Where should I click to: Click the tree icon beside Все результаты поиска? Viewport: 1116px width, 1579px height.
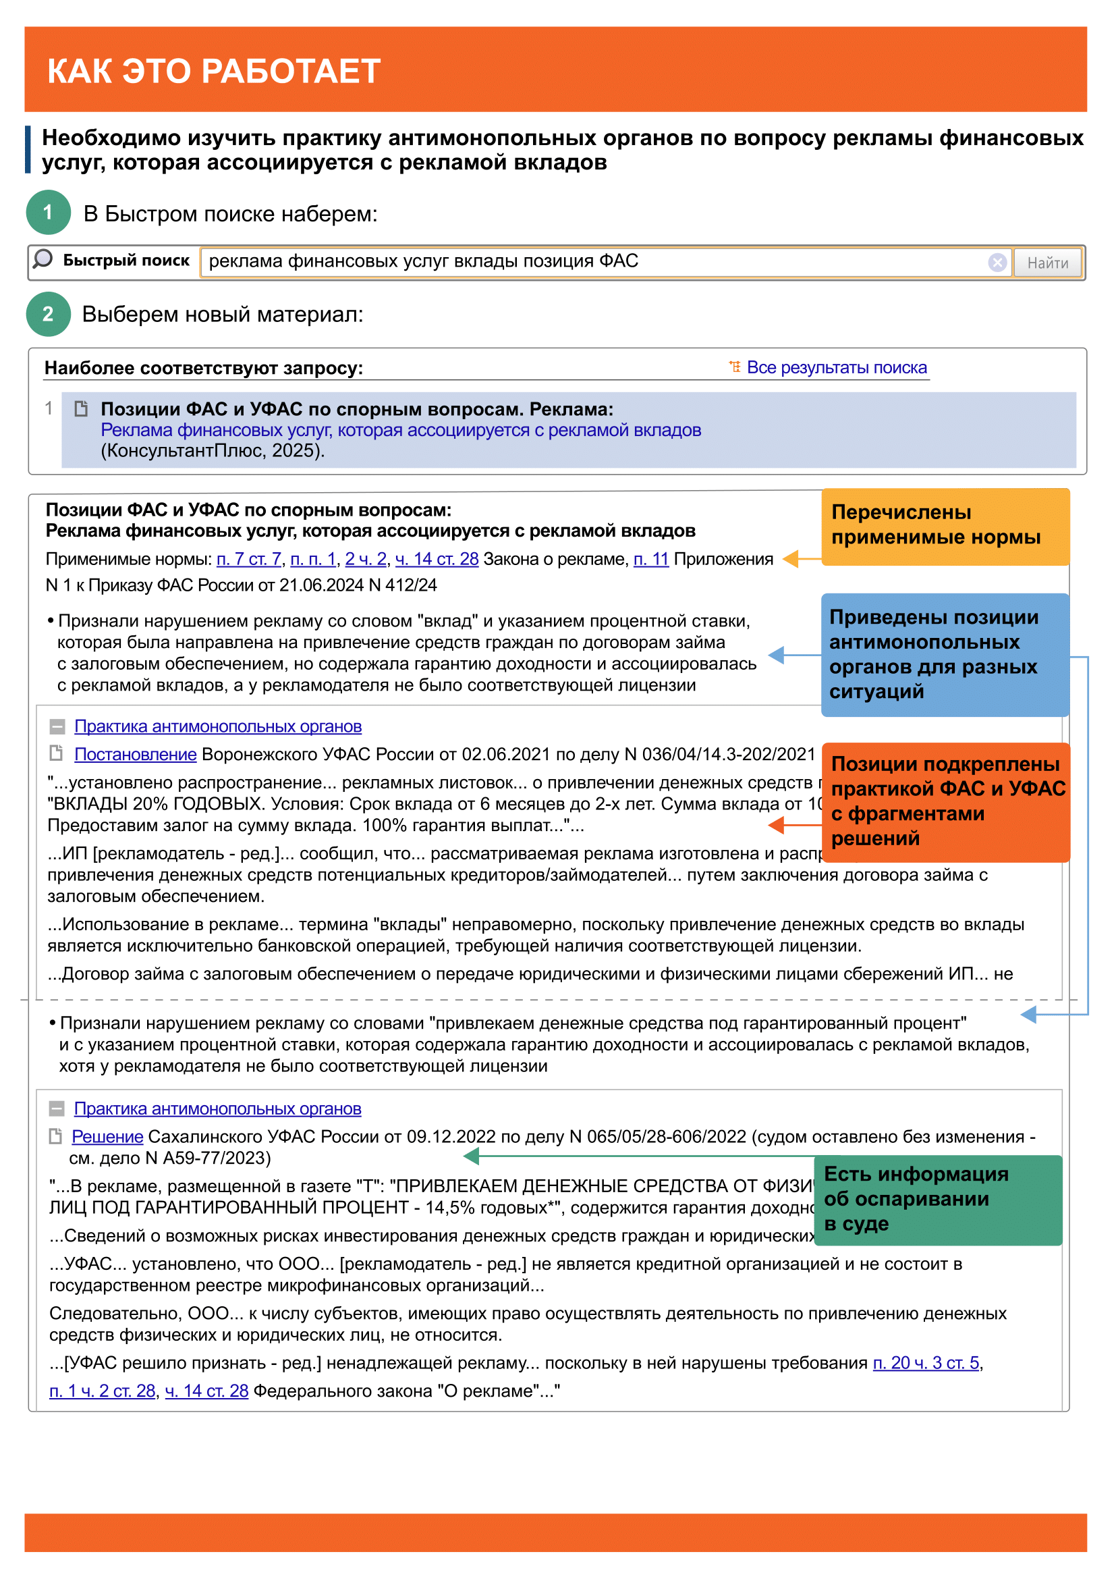click(735, 367)
